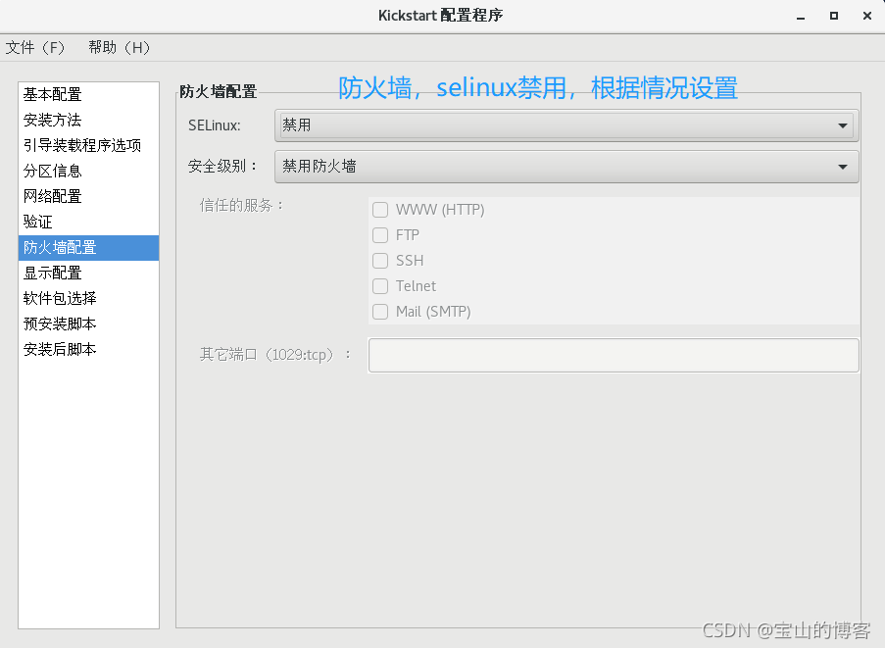
Task: Check the Telnet checkbox
Action: [380, 286]
